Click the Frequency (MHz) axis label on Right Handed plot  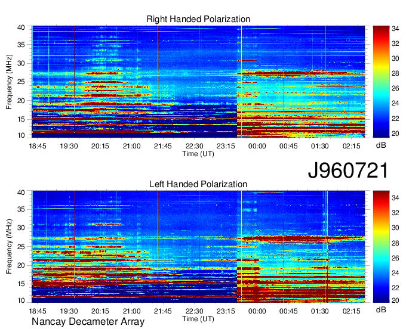[x=9, y=82]
